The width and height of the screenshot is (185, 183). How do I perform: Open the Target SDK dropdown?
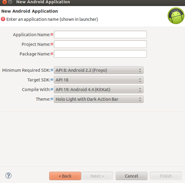(x=99, y=80)
